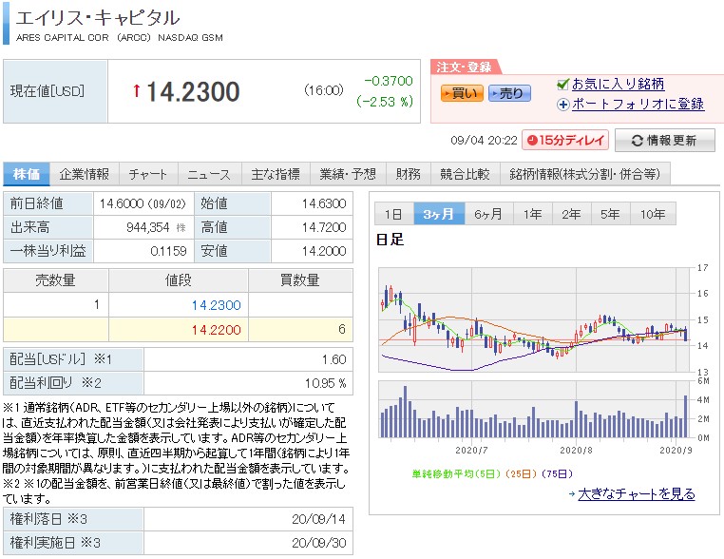Viewport: 724px width, 559px height.
Task: Click the orange 買い buy button
Action: [x=462, y=93]
